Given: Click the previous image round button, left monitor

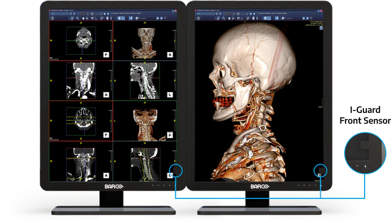Looking at the screenshot, I should click(157, 18).
